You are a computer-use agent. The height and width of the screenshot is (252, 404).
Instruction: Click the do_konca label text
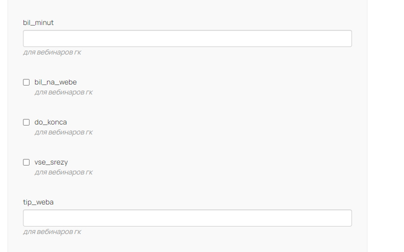coord(50,122)
